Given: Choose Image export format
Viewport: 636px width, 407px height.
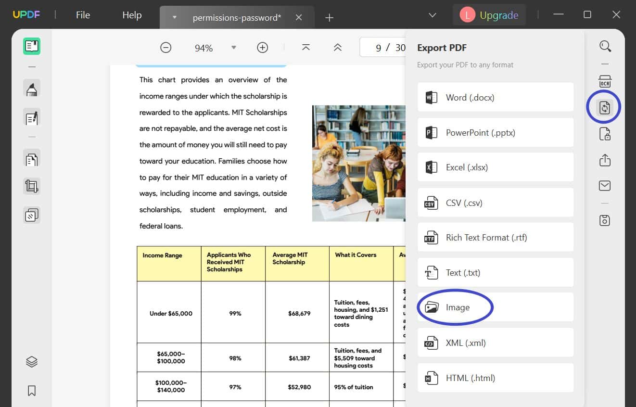Looking at the screenshot, I should 496,307.
